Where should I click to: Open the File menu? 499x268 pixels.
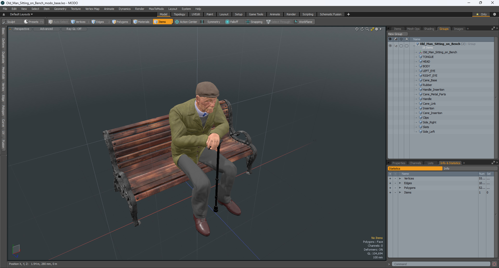[5, 9]
